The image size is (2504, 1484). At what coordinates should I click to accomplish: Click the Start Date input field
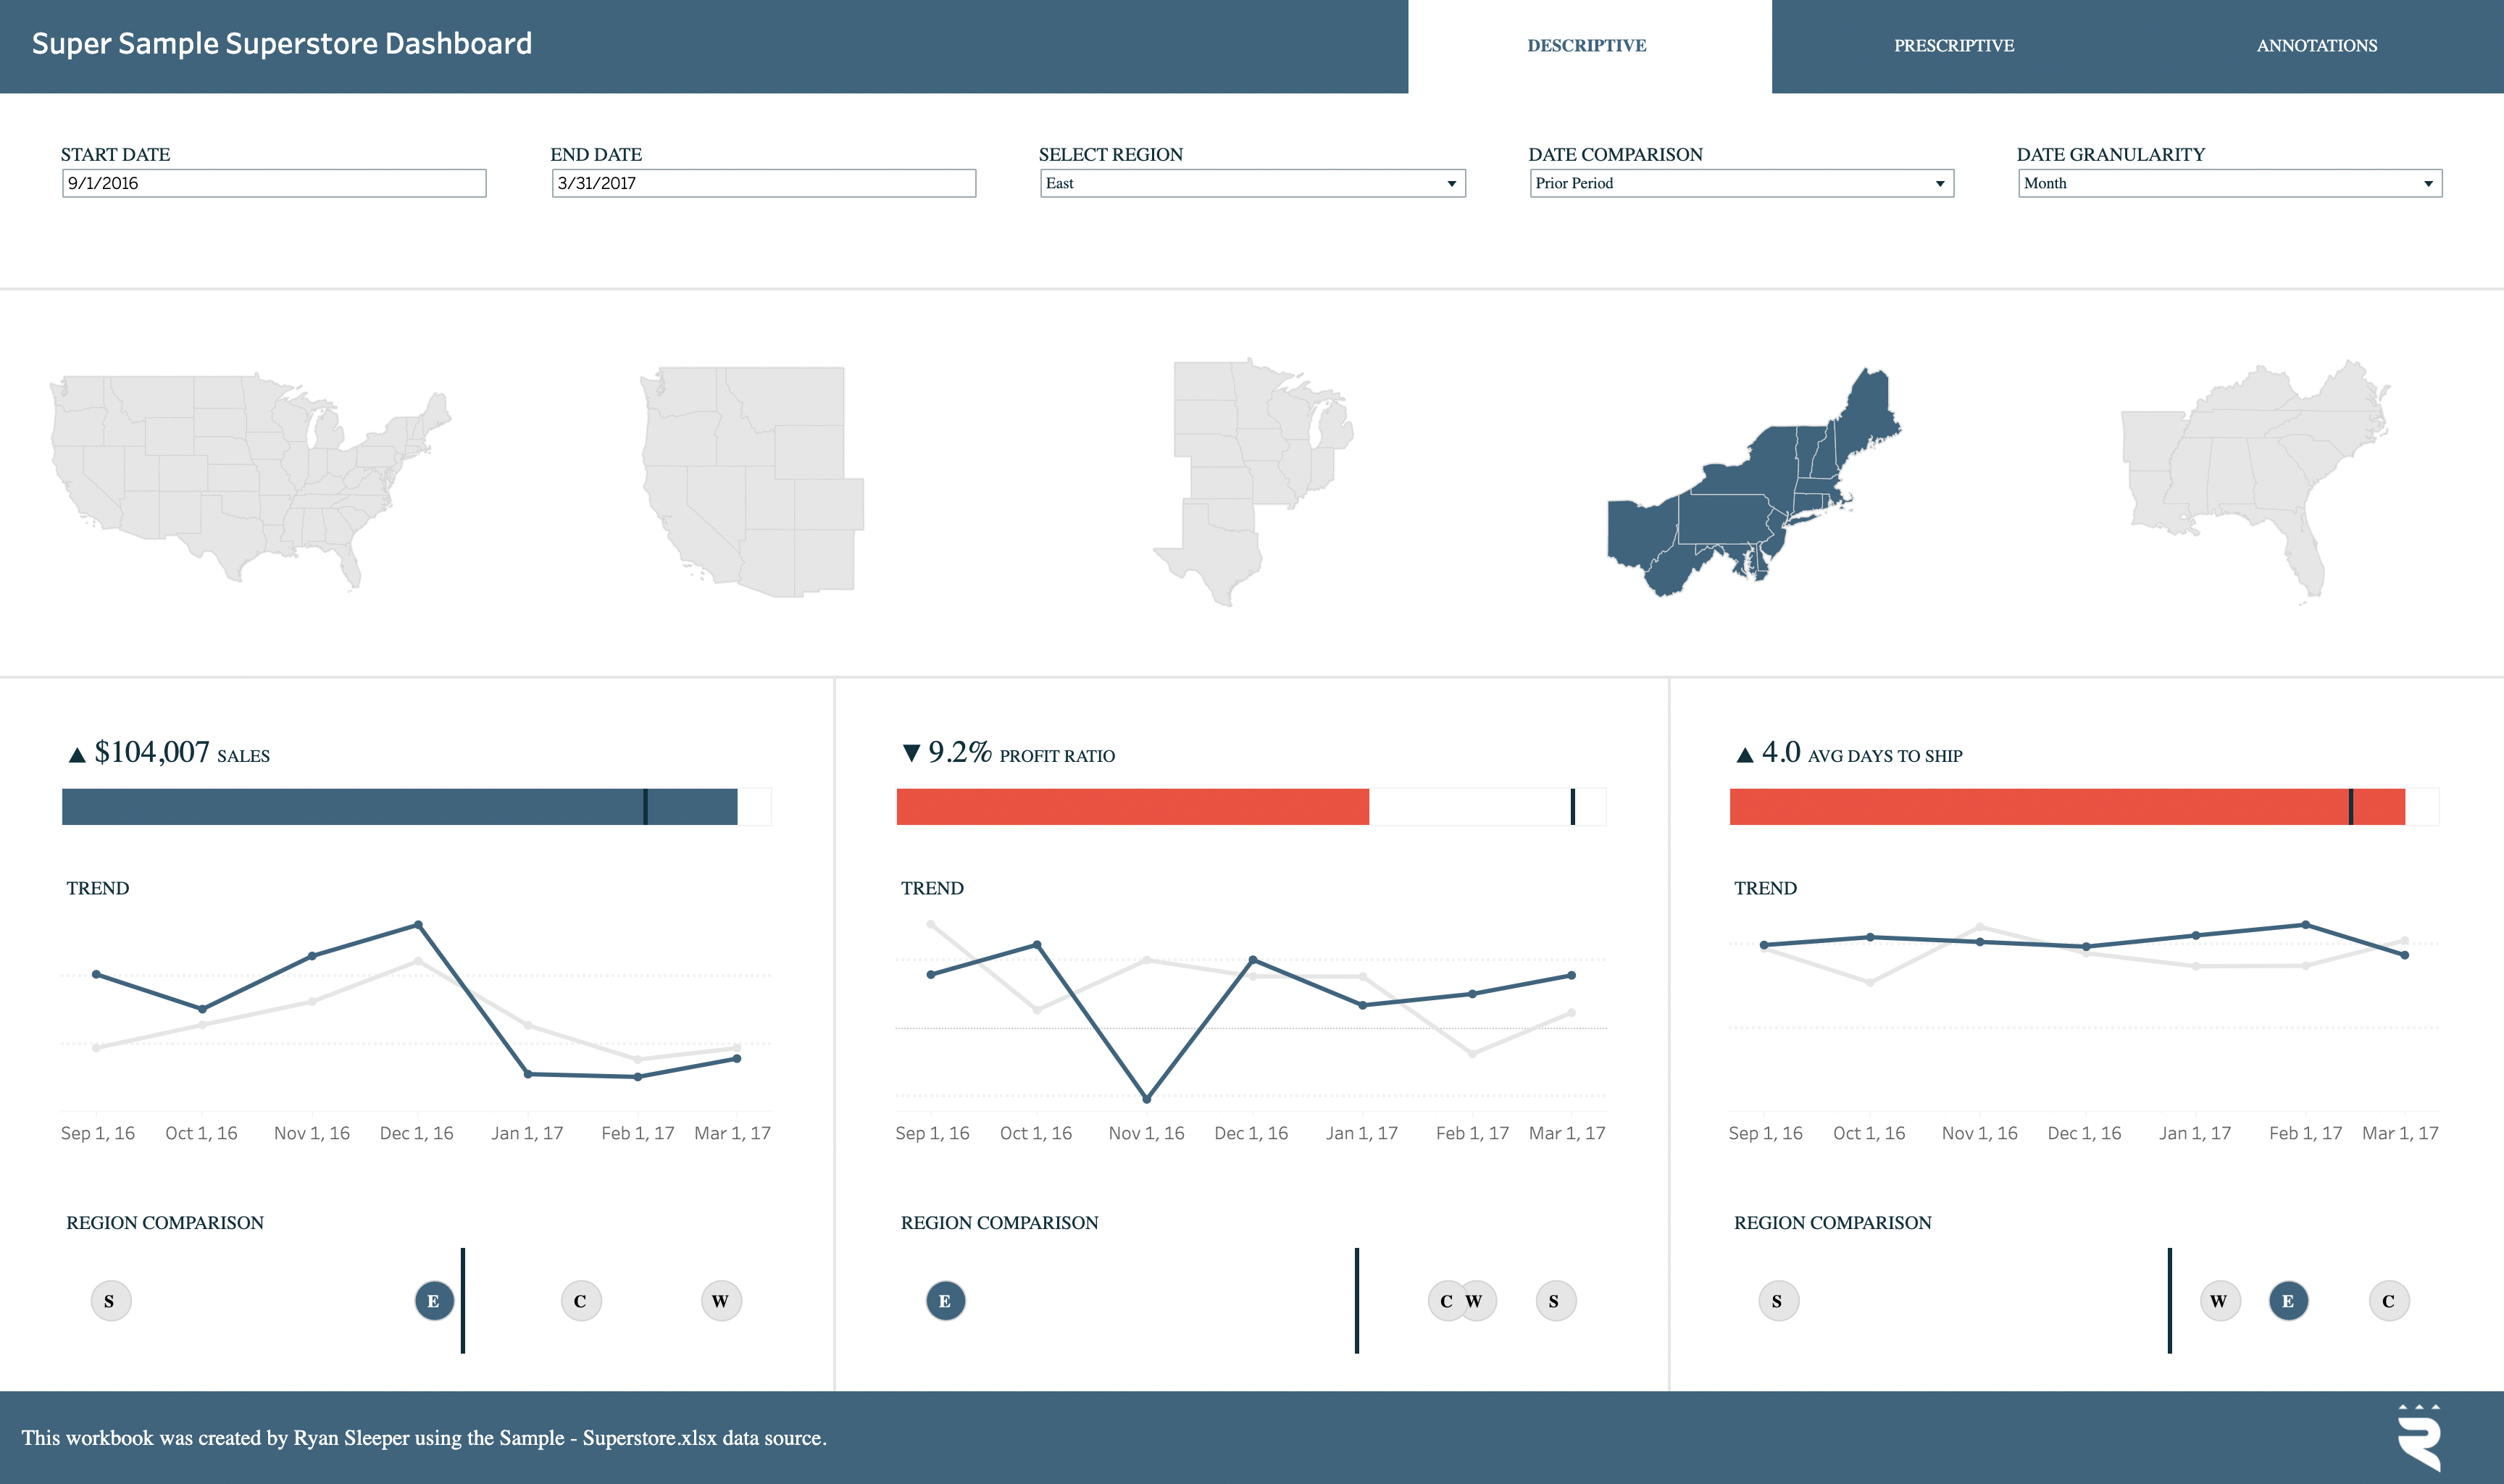coord(273,183)
